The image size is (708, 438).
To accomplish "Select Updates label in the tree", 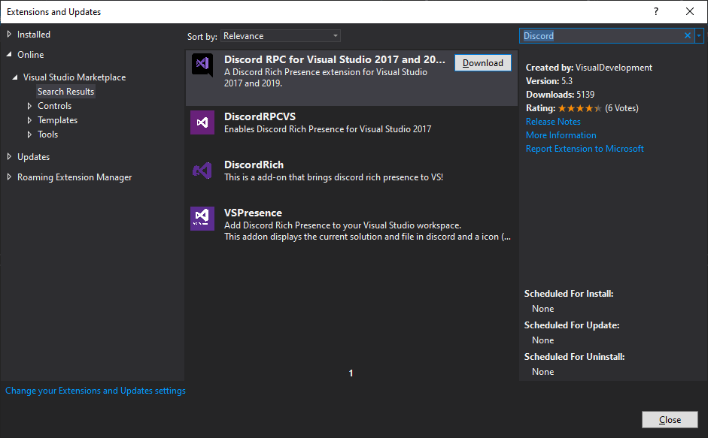I will (33, 157).
